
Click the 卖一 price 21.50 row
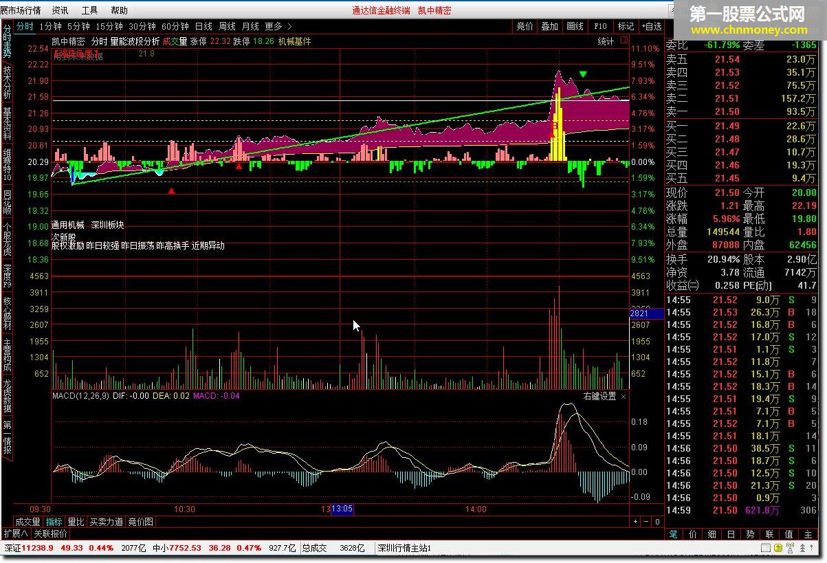tap(740, 111)
